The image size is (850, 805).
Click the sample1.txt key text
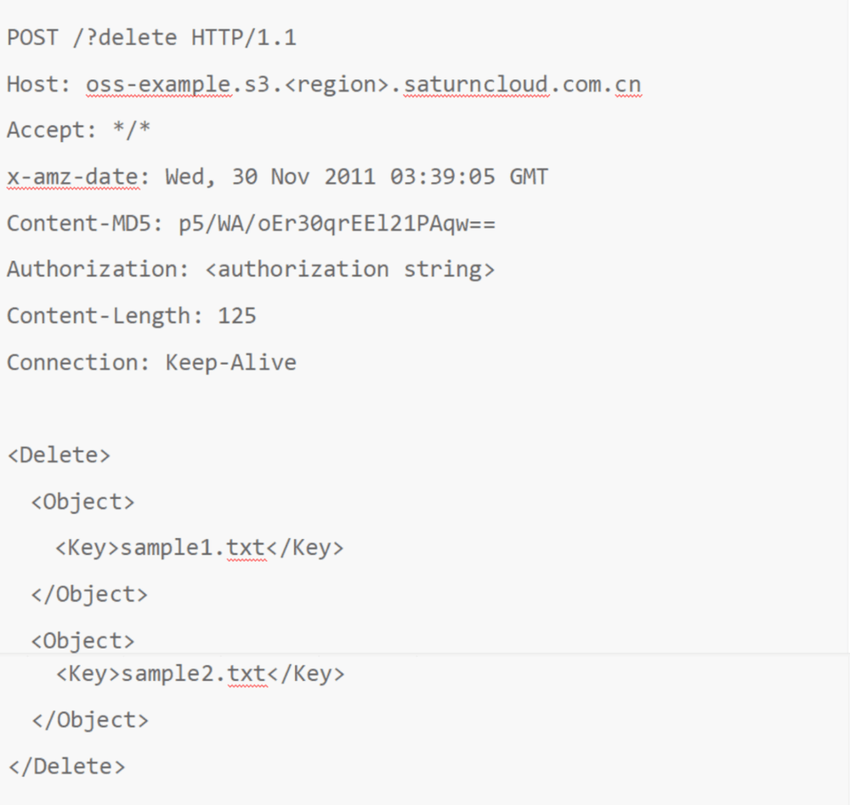coord(194,548)
